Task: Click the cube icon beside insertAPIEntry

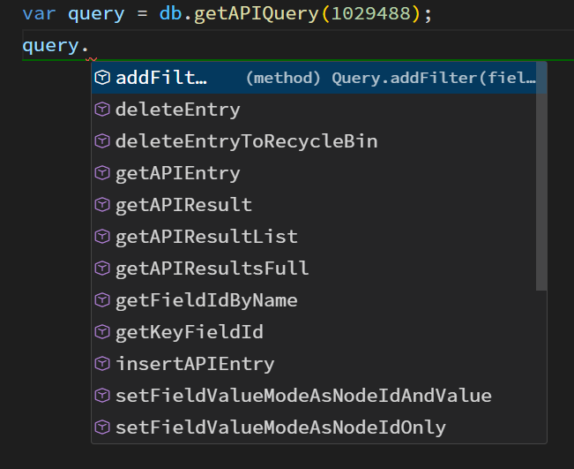Action: click(x=102, y=364)
